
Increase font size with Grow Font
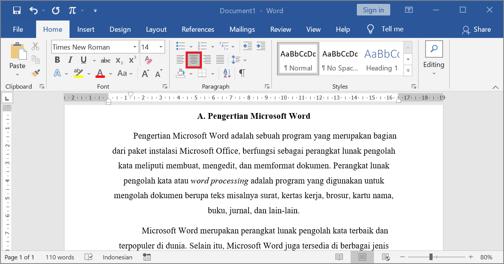click(146, 73)
